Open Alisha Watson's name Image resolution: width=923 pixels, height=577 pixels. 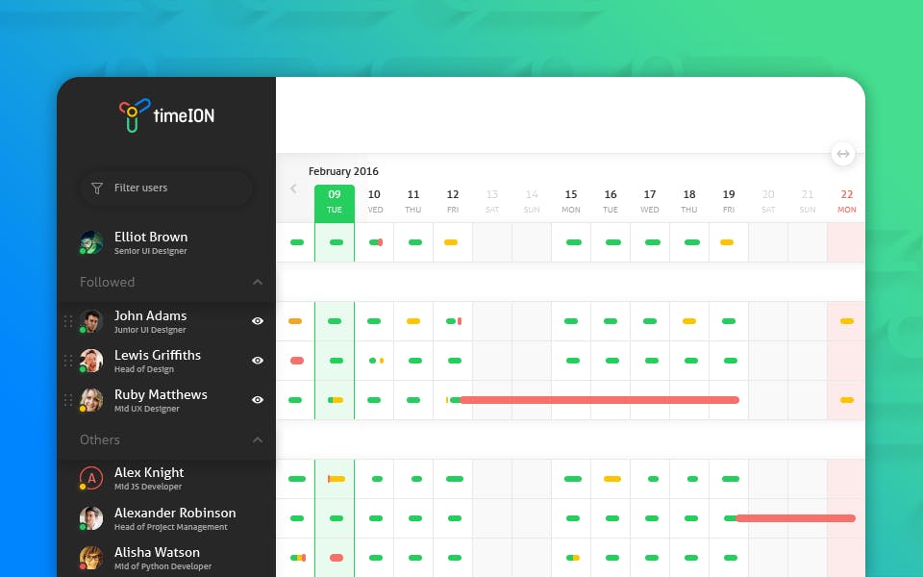tap(157, 552)
